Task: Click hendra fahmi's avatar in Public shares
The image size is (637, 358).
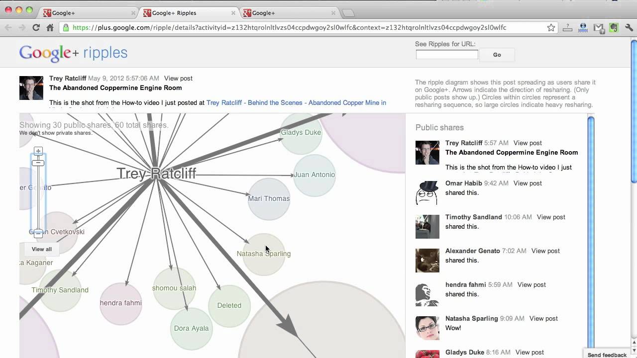Action: coord(427,294)
